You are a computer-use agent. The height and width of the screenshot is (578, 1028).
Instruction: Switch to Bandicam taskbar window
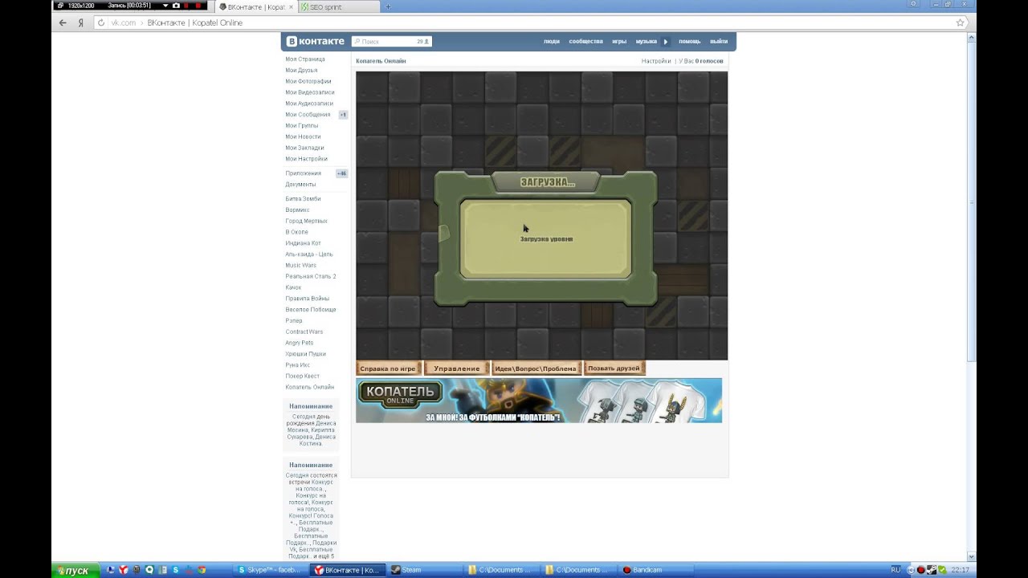click(656, 570)
